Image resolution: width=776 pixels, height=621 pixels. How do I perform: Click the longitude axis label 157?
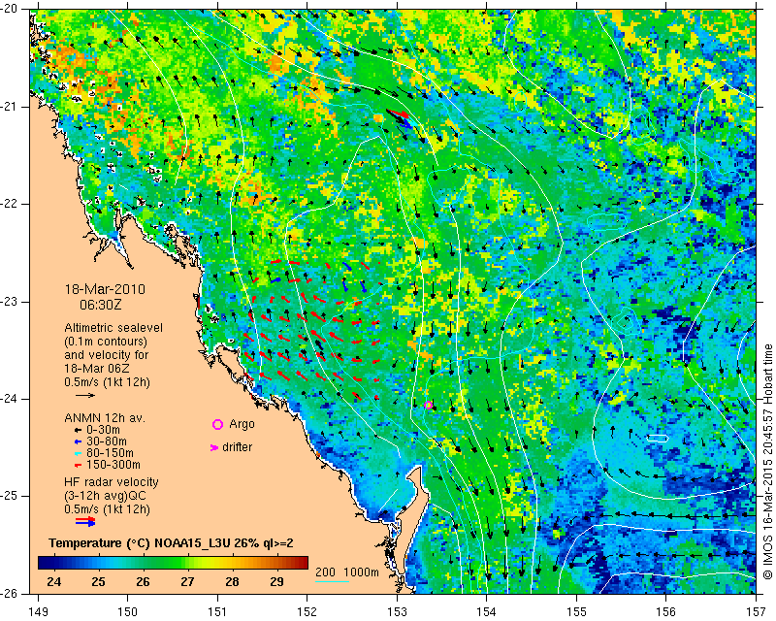pyautogui.click(x=757, y=612)
